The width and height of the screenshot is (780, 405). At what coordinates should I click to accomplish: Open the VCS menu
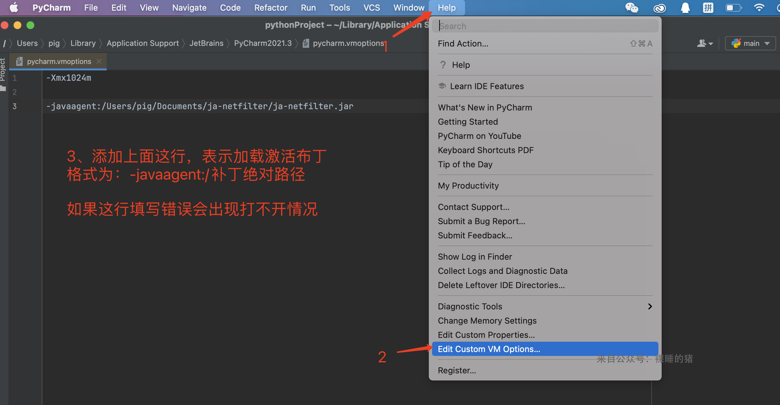[x=372, y=7]
